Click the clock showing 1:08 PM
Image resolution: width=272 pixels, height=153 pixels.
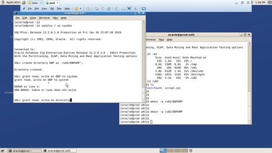click(x=260, y=3)
